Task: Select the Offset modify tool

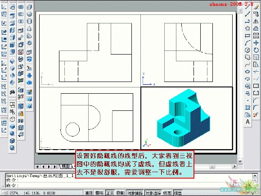Action: click(256, 28)
